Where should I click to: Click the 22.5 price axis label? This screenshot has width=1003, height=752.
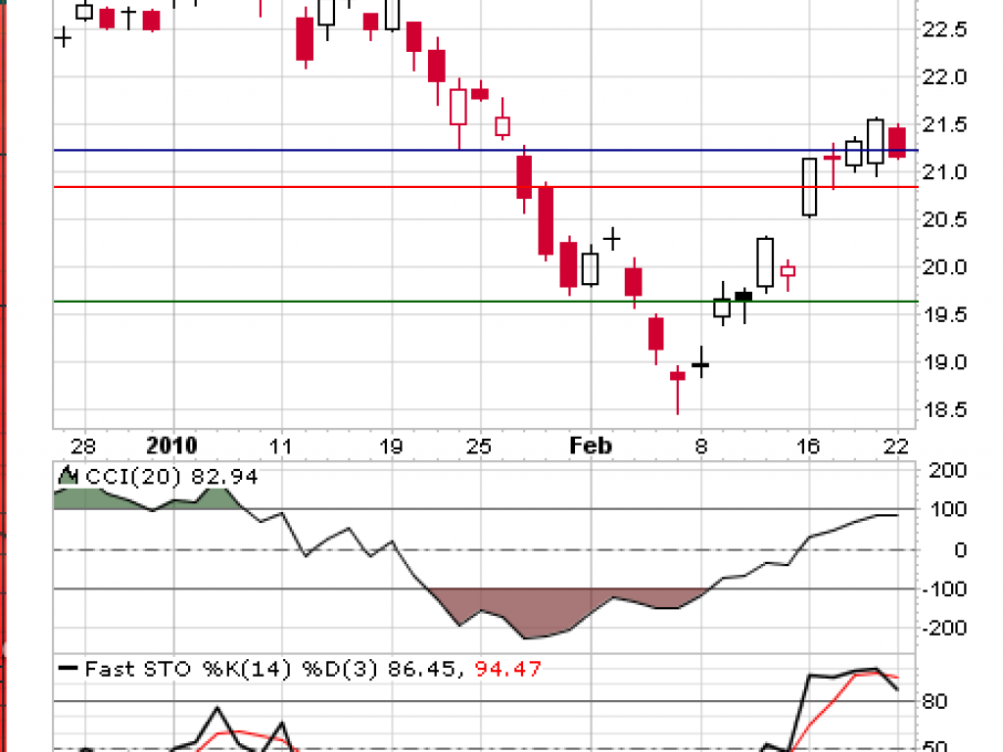tap(944, 29)
